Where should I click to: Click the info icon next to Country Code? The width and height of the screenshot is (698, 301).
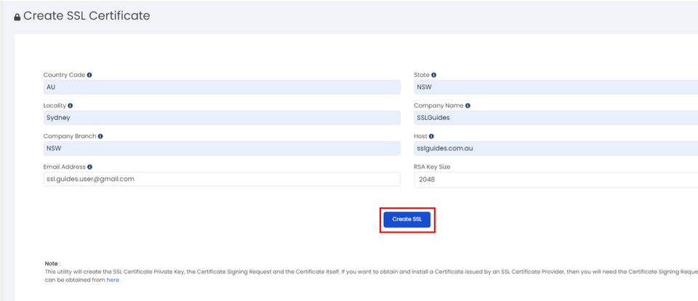point(89,75)
